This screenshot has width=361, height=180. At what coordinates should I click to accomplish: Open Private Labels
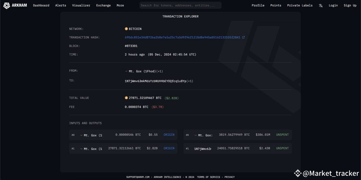coord(300,5)
